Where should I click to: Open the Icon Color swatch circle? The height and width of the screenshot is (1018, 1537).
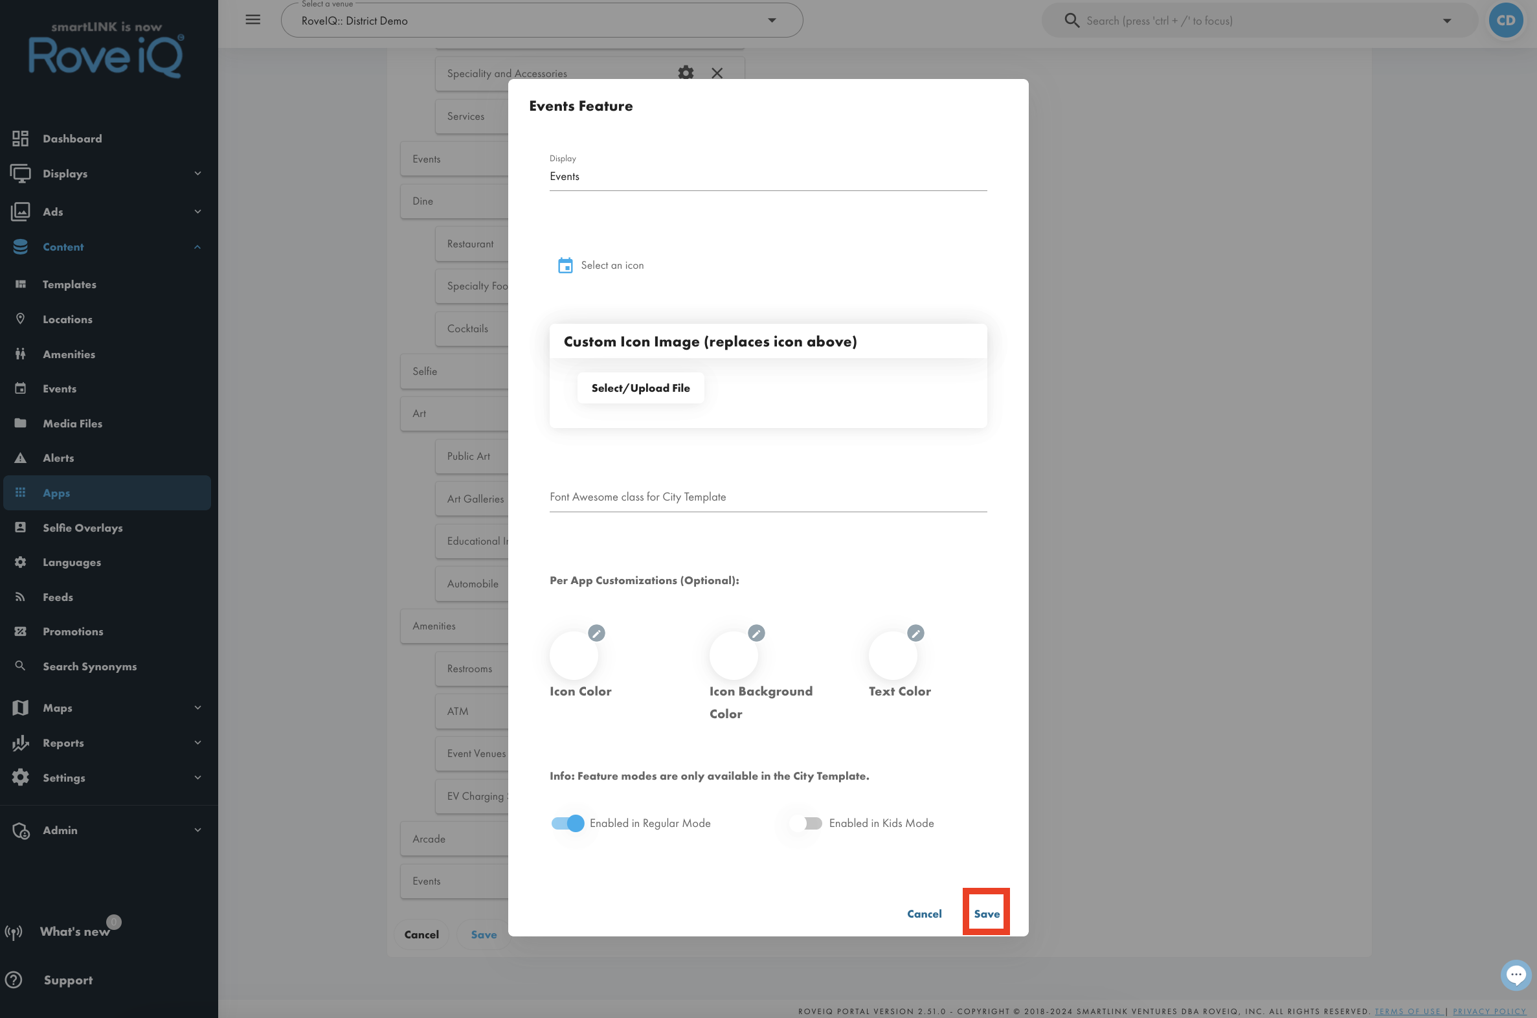574,656
